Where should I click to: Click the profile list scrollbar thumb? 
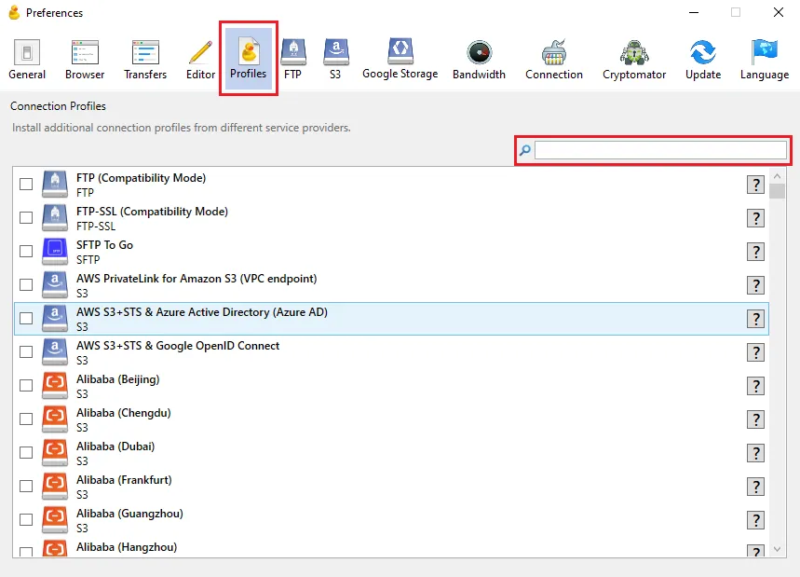(x=777, y=191)
